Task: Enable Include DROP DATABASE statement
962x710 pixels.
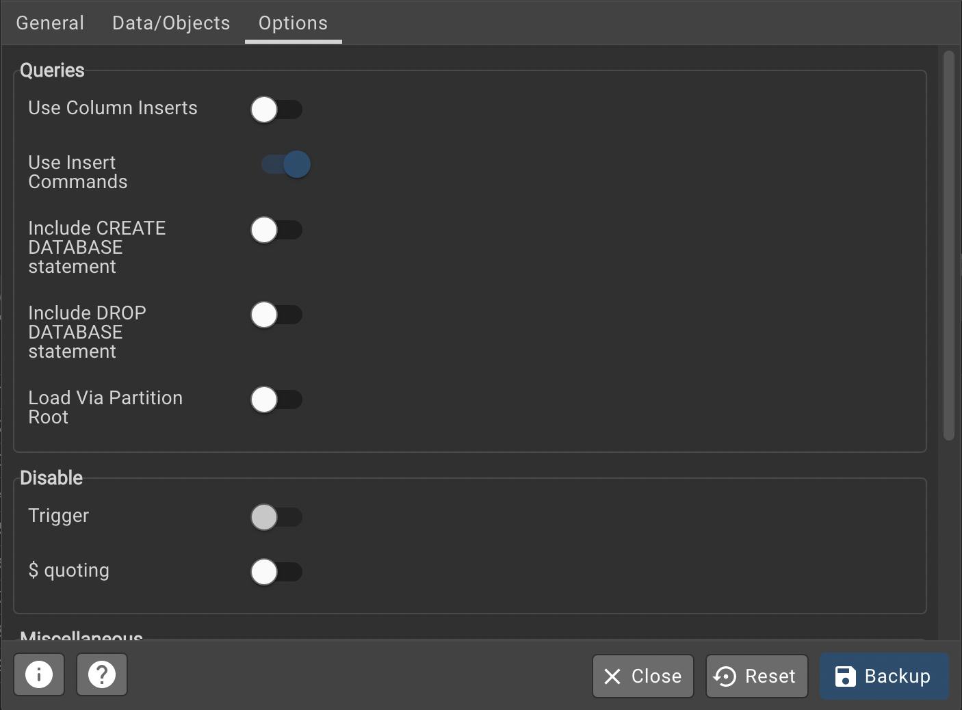Action: 276,315
